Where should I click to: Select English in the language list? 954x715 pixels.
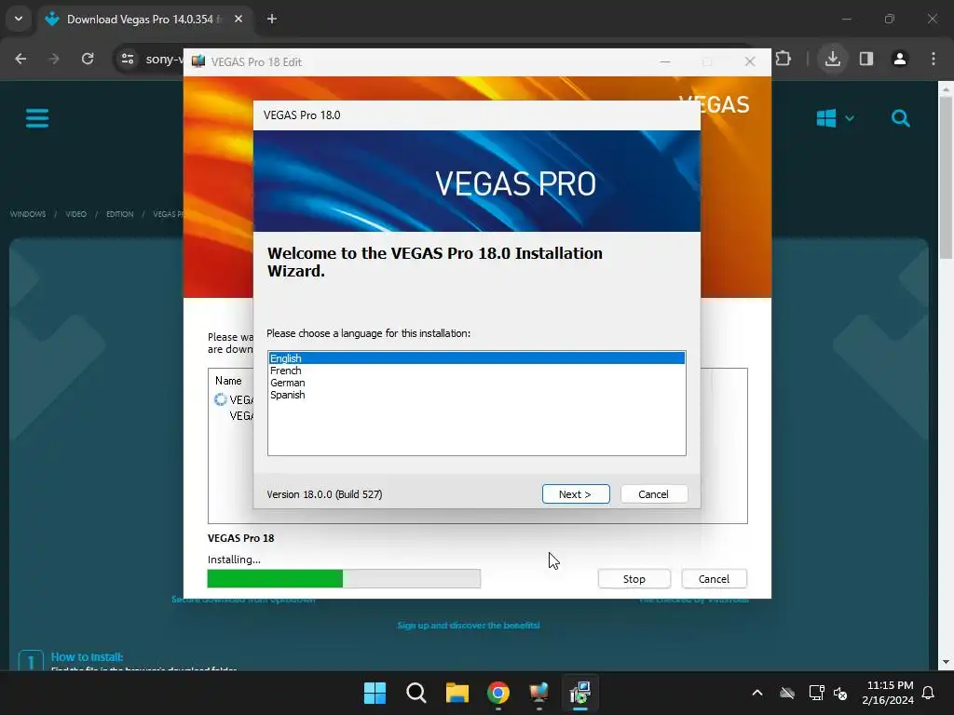point(476,358)
